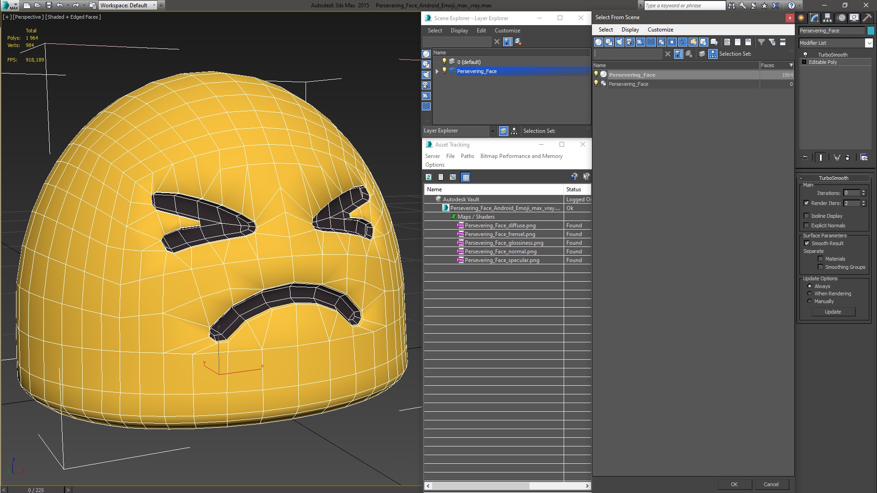
Task: Toggle Display Lights filter in Select From Scene
Action: pyautogui.click(x=619, y=42)
